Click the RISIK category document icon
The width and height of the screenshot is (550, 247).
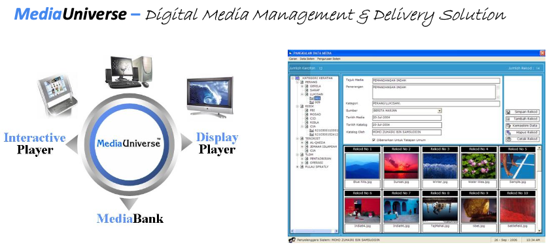[301, 106]
